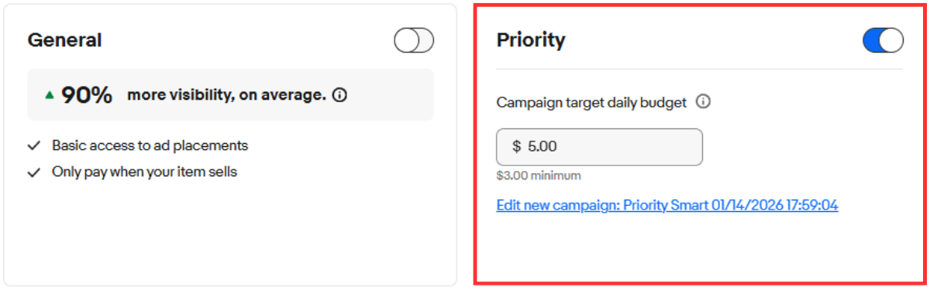
Task: Open Edit new campaign: Priority Smart link
Action: 667,205
